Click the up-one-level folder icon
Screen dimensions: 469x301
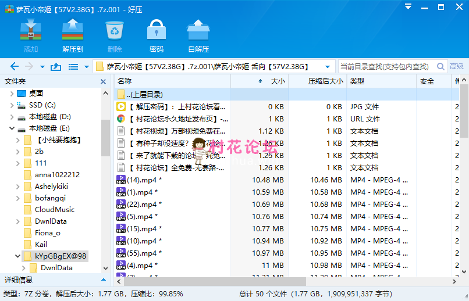coord(56,67)
